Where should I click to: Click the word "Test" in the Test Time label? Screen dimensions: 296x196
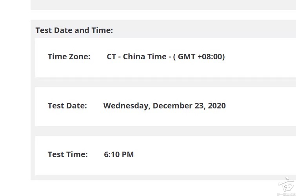[x=55, y=154]
